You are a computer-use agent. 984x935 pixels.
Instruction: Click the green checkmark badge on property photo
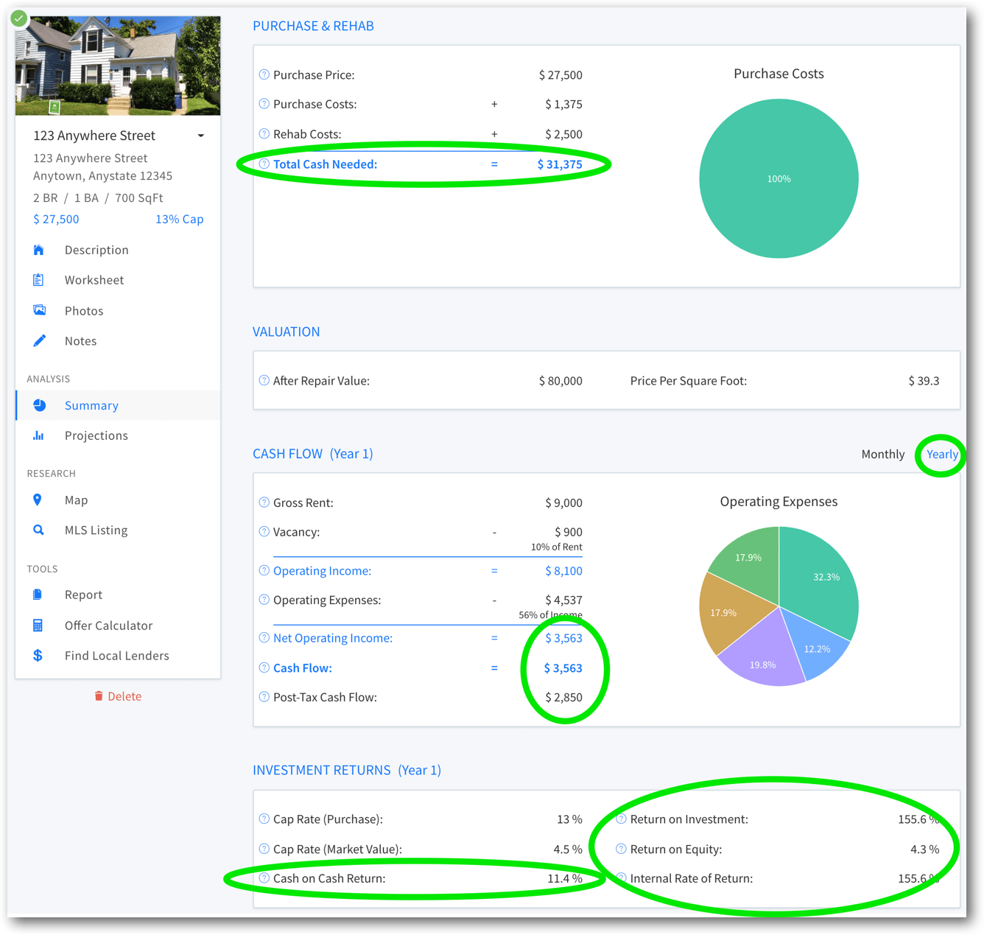coord(18,18)
